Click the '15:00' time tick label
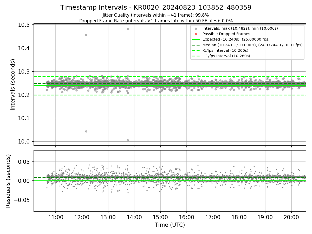This screenshot has height=234, width=312. (160, 217)
